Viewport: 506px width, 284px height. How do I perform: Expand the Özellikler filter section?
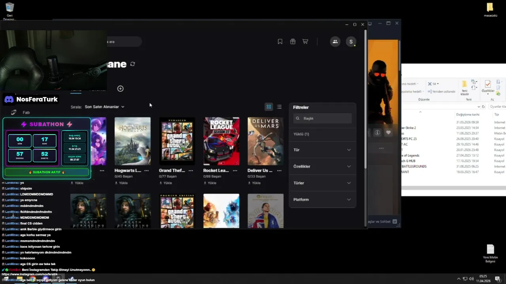tap(322, 166)
